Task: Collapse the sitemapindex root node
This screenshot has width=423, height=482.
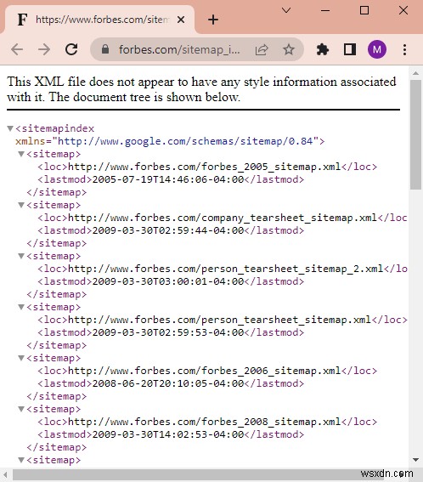Action: pos(10,128)
